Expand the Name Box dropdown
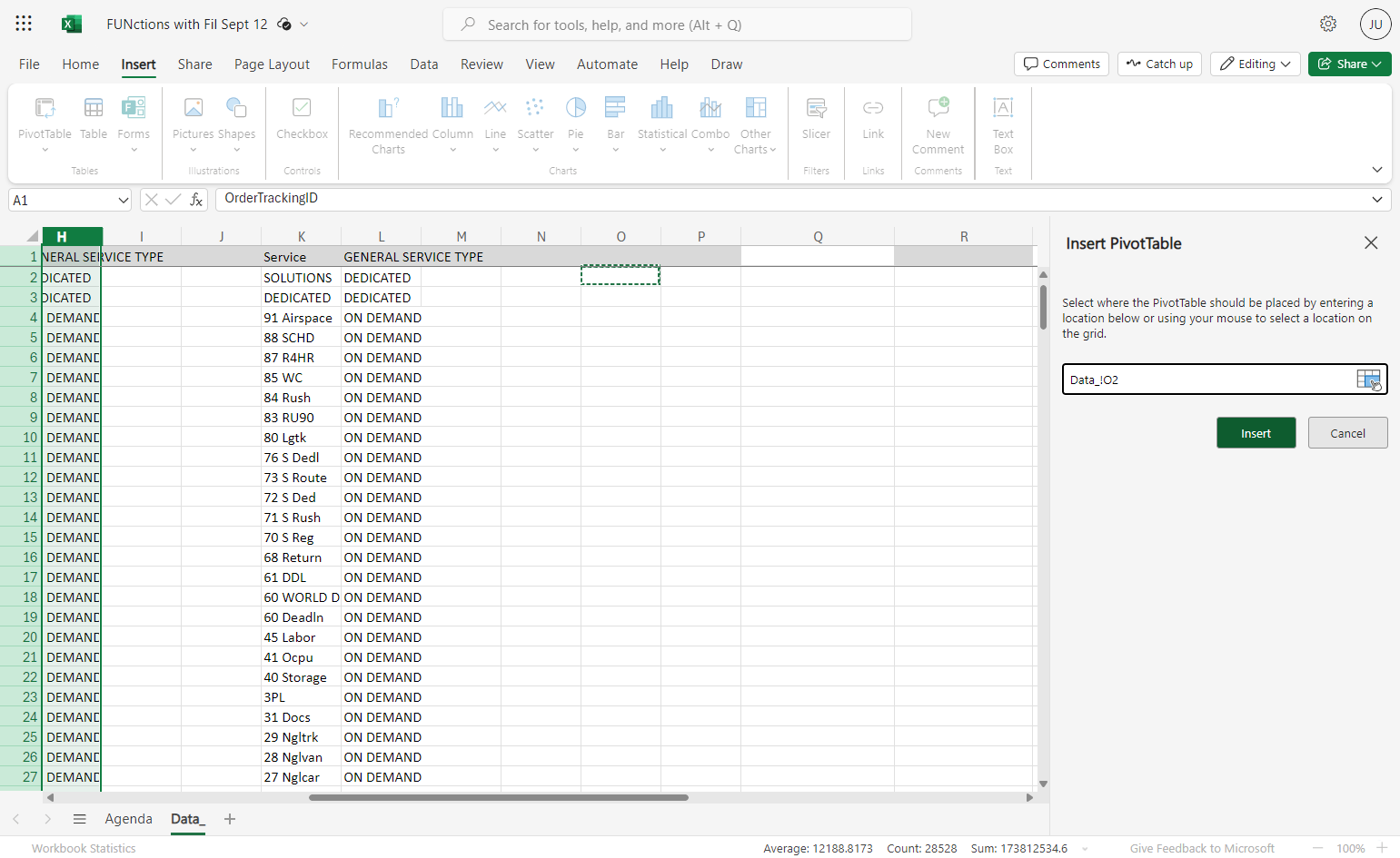The width and height of the screenshot is (1400, 858). (x=124, y=200)
